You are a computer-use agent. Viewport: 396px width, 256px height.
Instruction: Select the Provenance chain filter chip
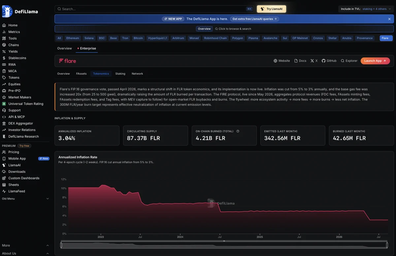(365, 38)
